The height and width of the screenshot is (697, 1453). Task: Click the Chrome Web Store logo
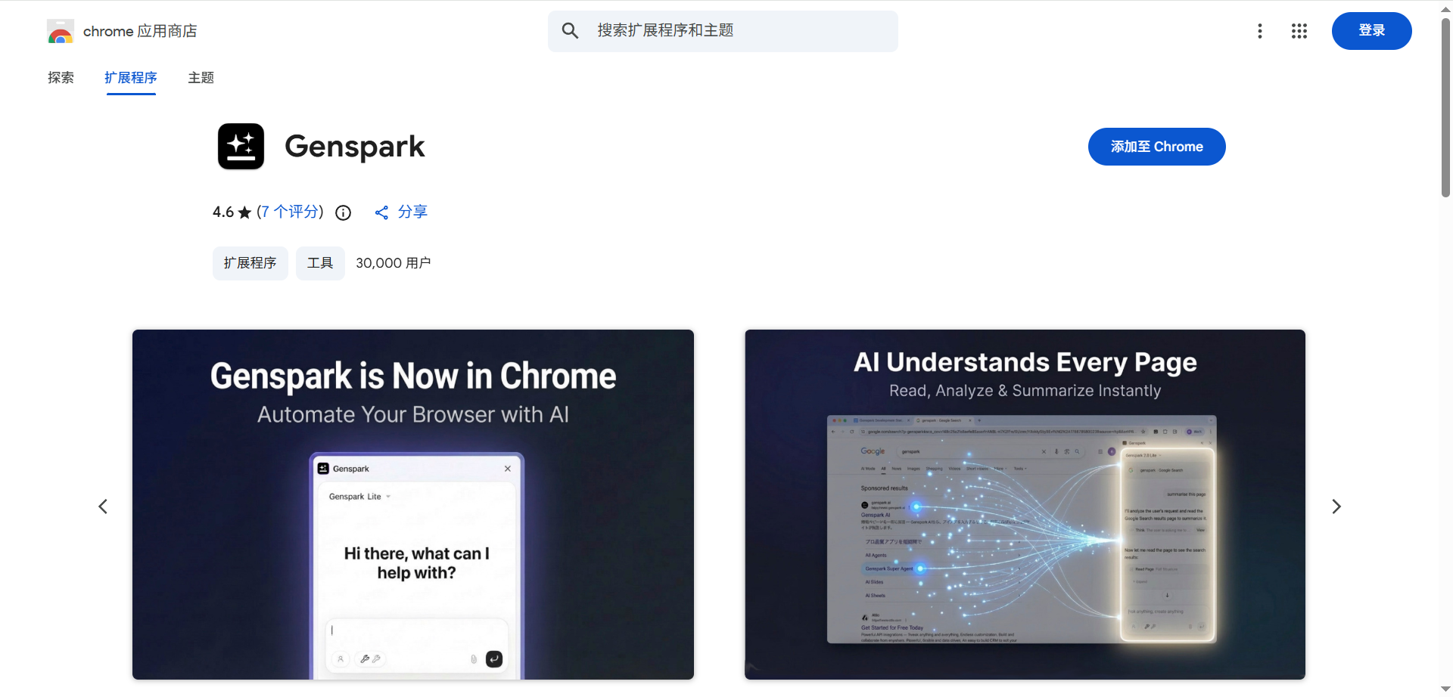click(61, 31)
